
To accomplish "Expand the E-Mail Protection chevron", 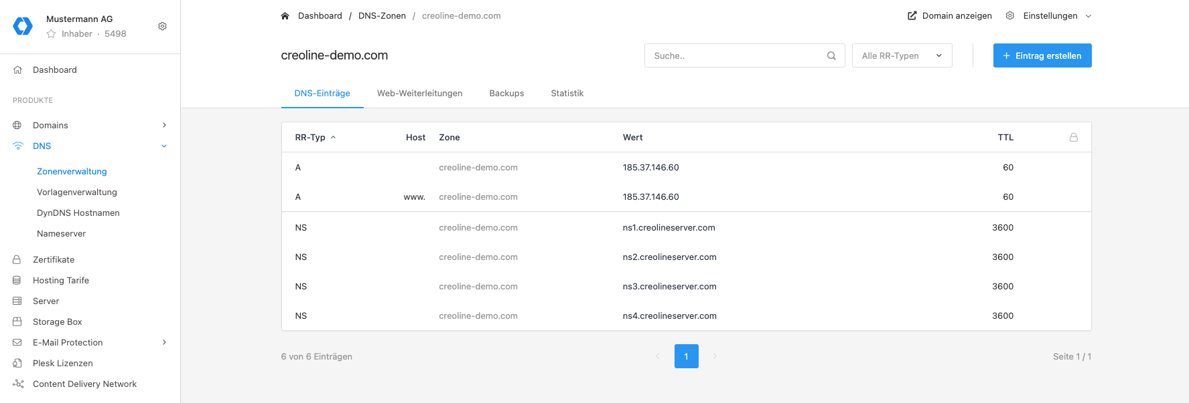I will [x=164, y=342].
